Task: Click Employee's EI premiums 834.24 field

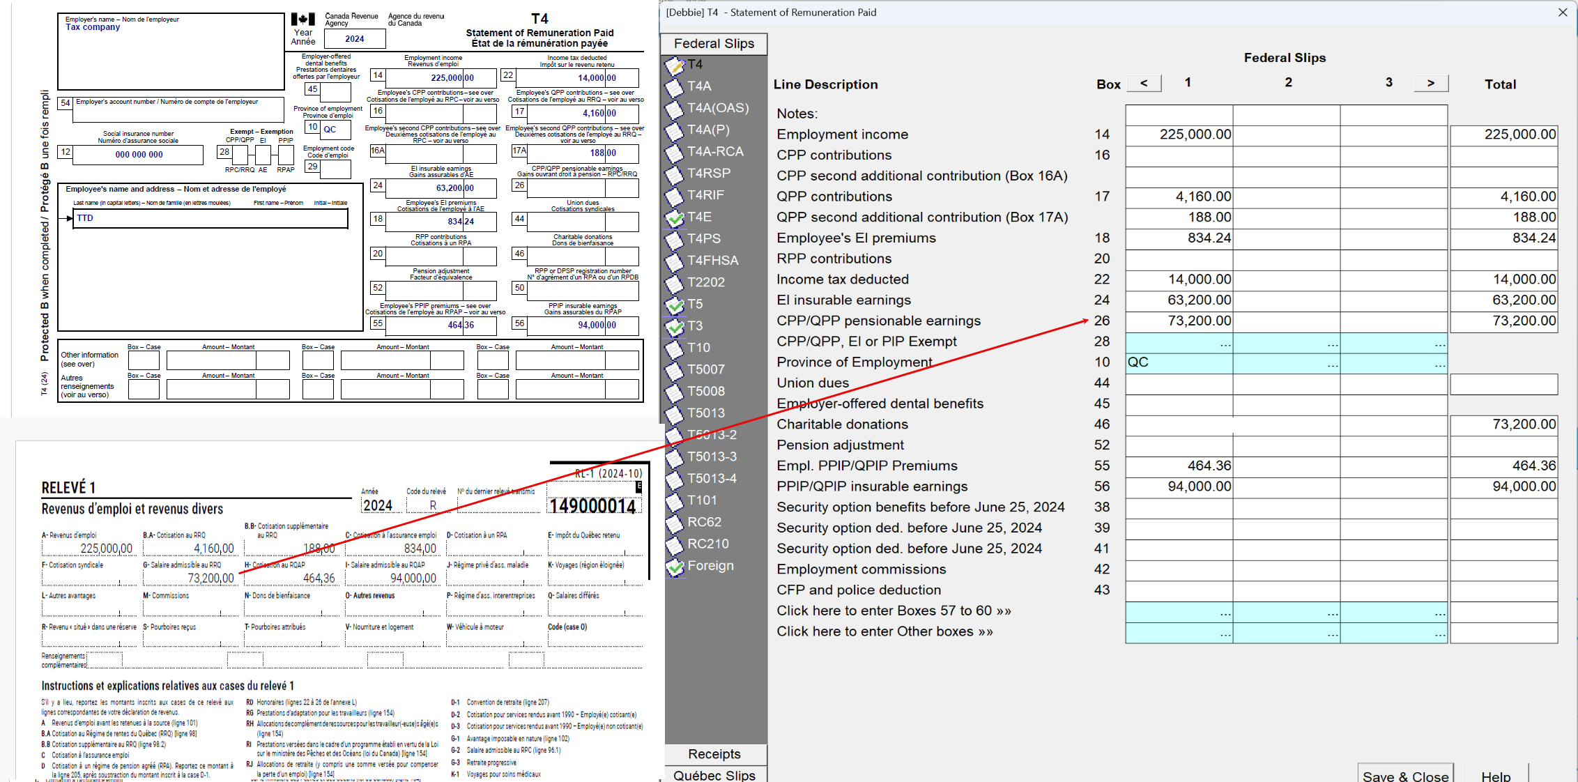Action: (1179, 239)
